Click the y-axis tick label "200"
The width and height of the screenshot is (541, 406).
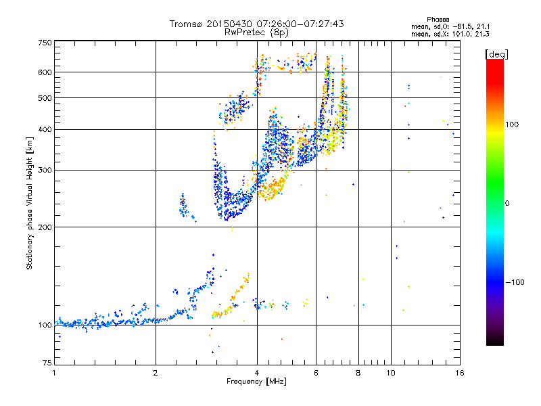45,227
